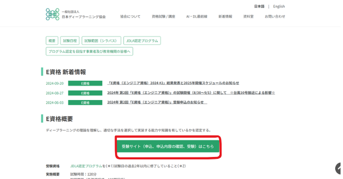Click date text 2024-09-20
The image size is (343, 179).
pos(55,83)
